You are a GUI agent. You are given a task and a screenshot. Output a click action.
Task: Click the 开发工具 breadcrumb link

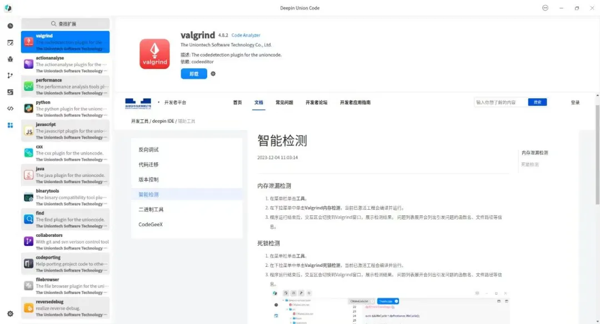coord(139,121)
